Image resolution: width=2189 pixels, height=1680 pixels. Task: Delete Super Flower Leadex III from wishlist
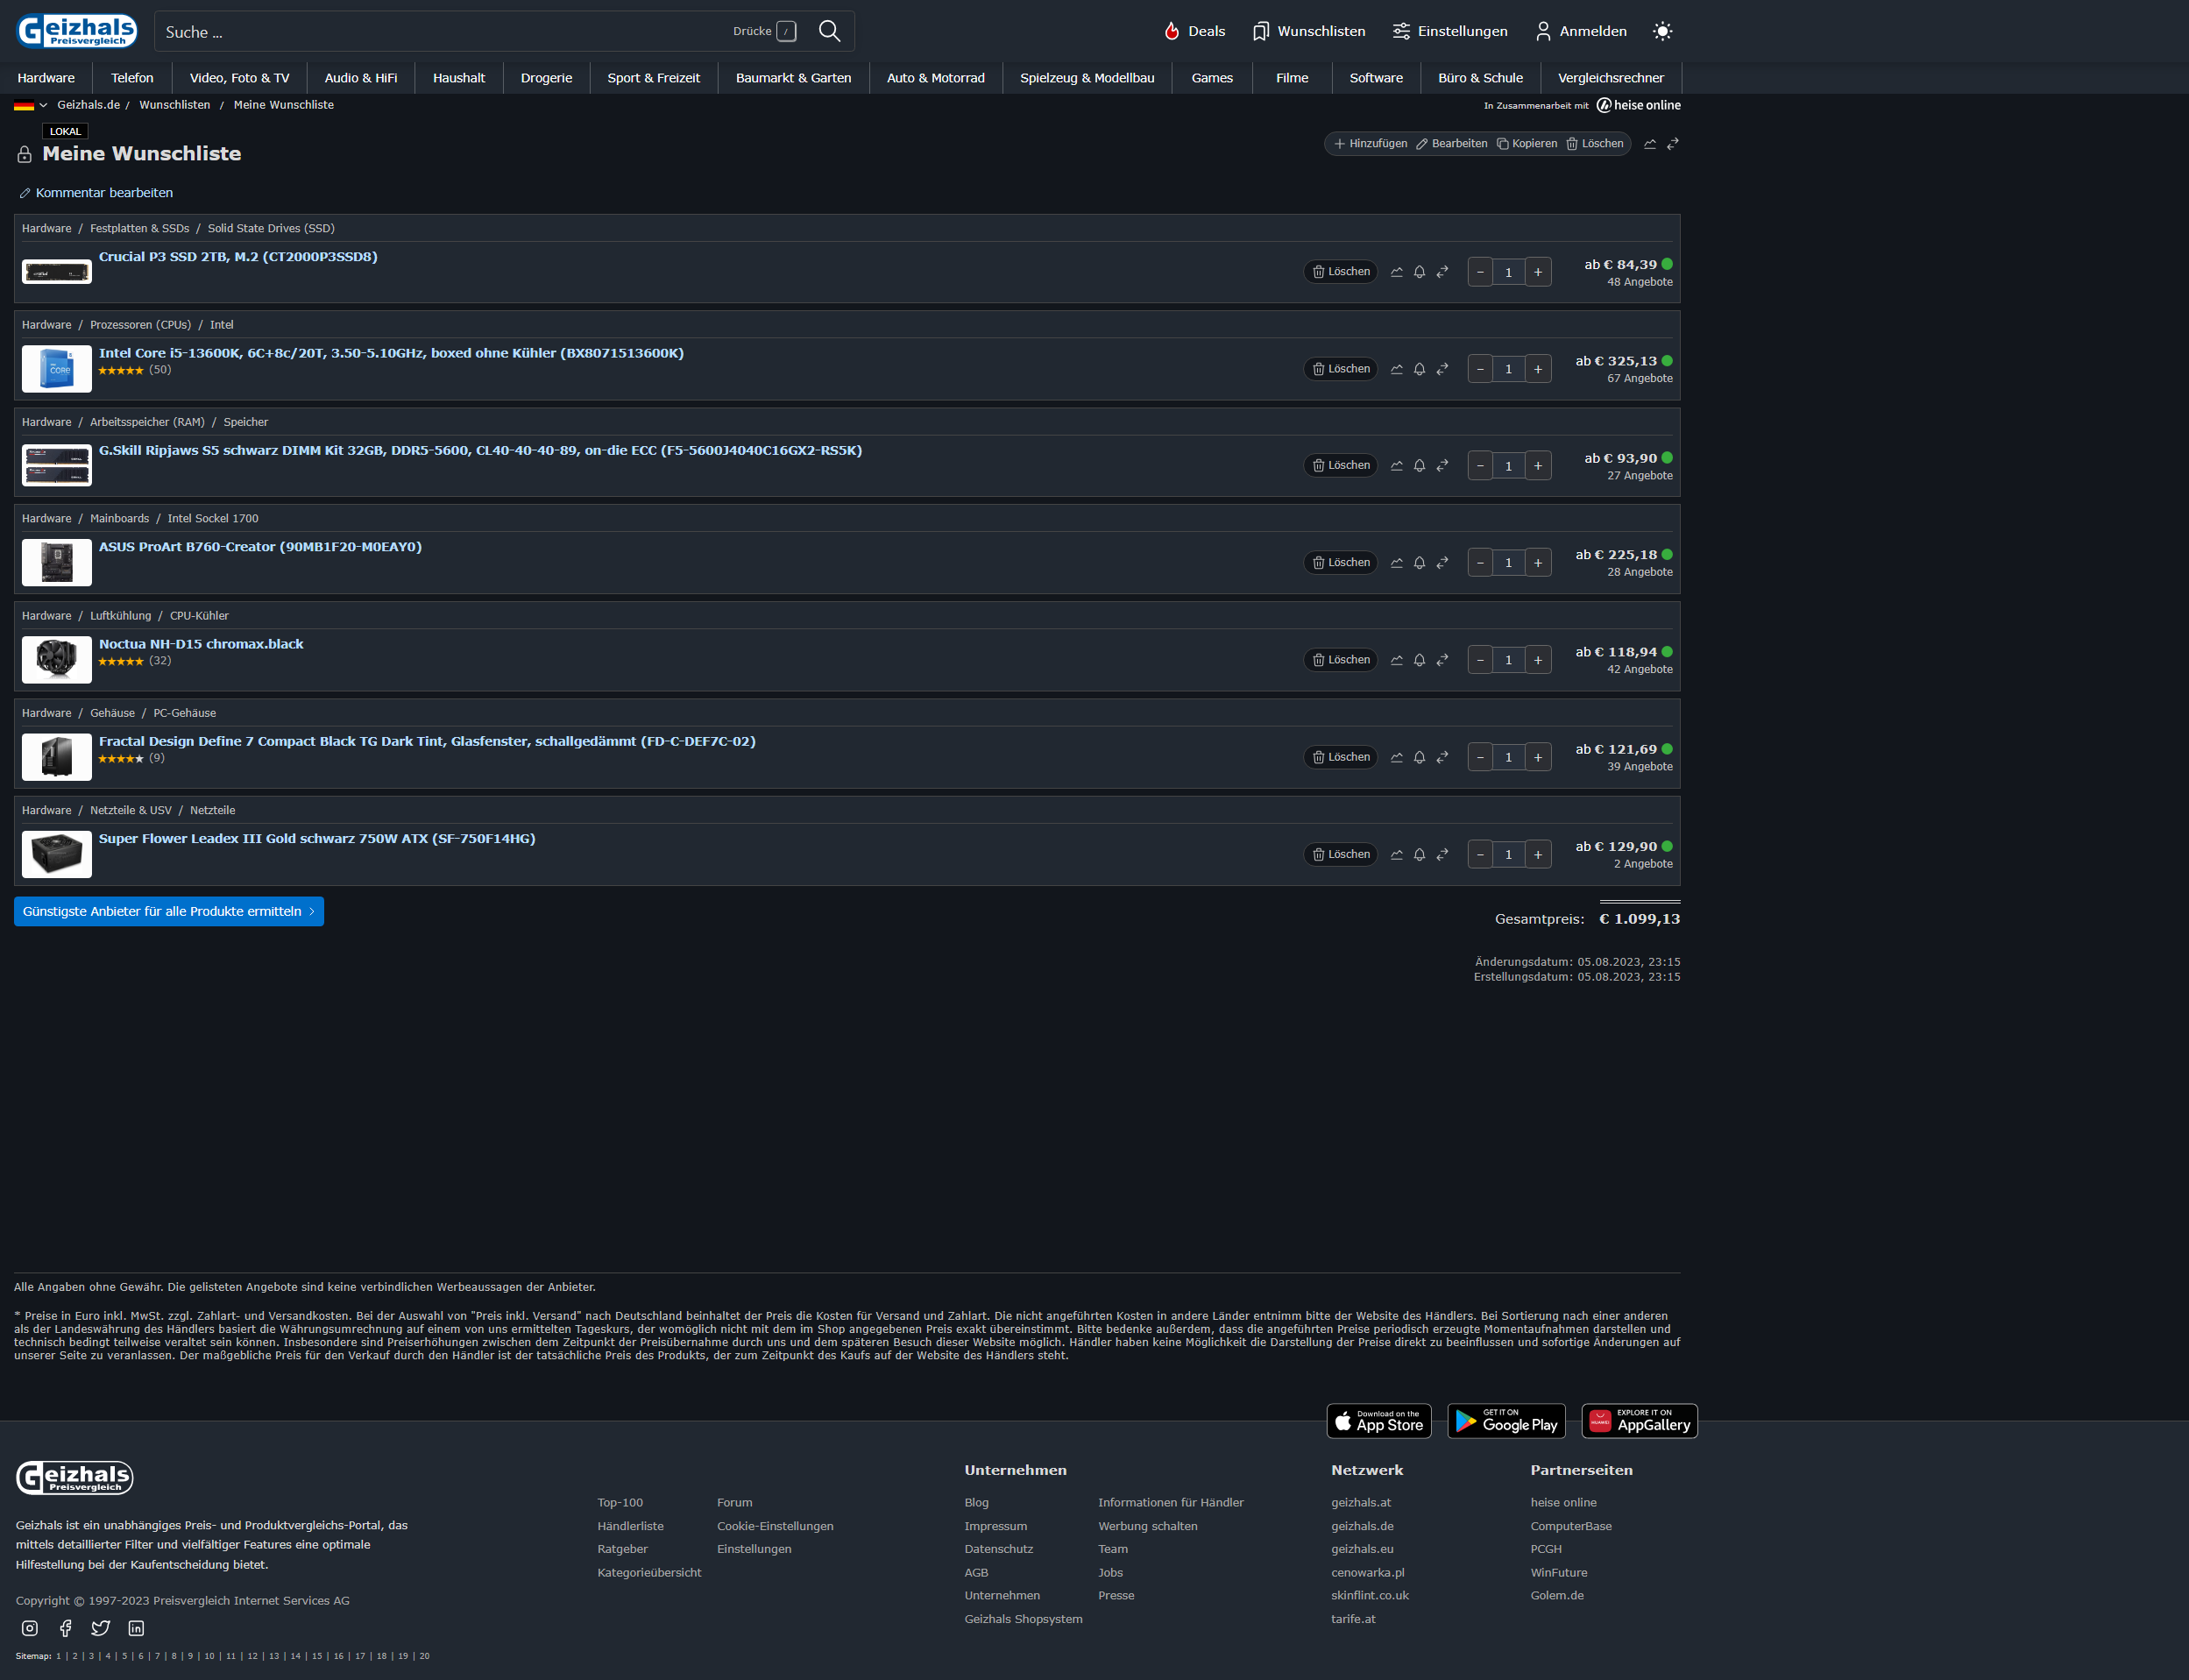coord(1340,854)
